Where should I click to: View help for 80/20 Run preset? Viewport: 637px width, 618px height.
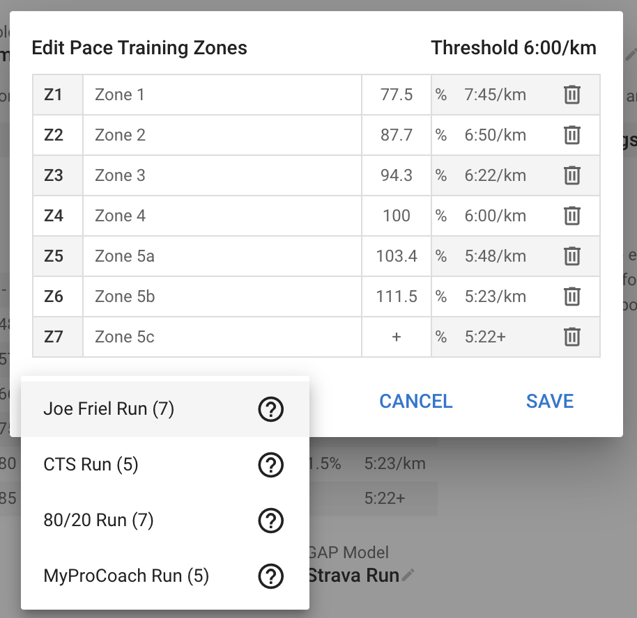pyautogui.click(x=271, y=520)
